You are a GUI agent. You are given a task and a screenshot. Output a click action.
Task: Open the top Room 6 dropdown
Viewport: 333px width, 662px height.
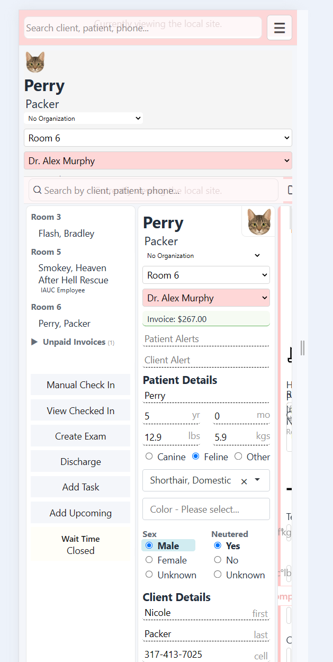click(158, 138)
